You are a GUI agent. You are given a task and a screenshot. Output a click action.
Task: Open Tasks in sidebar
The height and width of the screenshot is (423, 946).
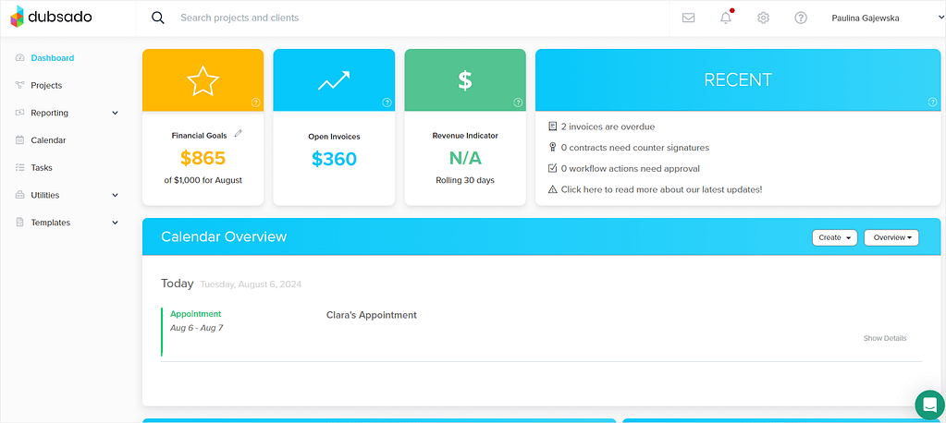(x=42, y=167)
